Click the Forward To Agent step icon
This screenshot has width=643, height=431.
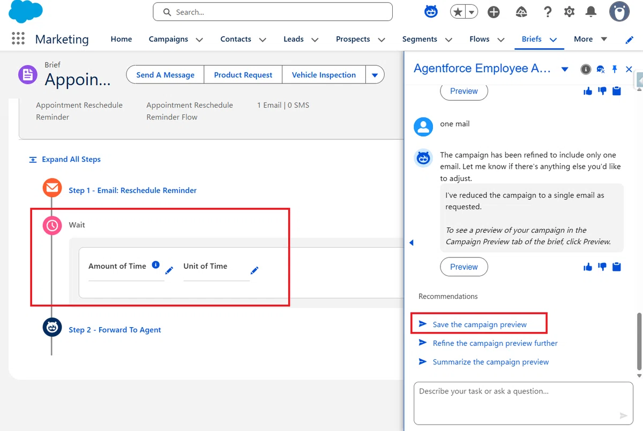click(x=52, y=327)
